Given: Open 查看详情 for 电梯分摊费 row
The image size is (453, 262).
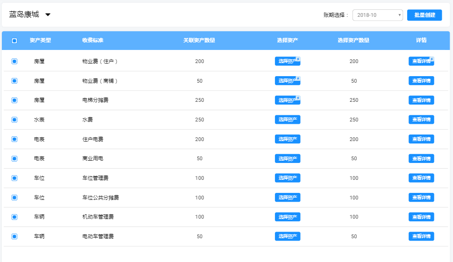Looking at the screenshot, I should pyautogui.click(x=421, y=100).
